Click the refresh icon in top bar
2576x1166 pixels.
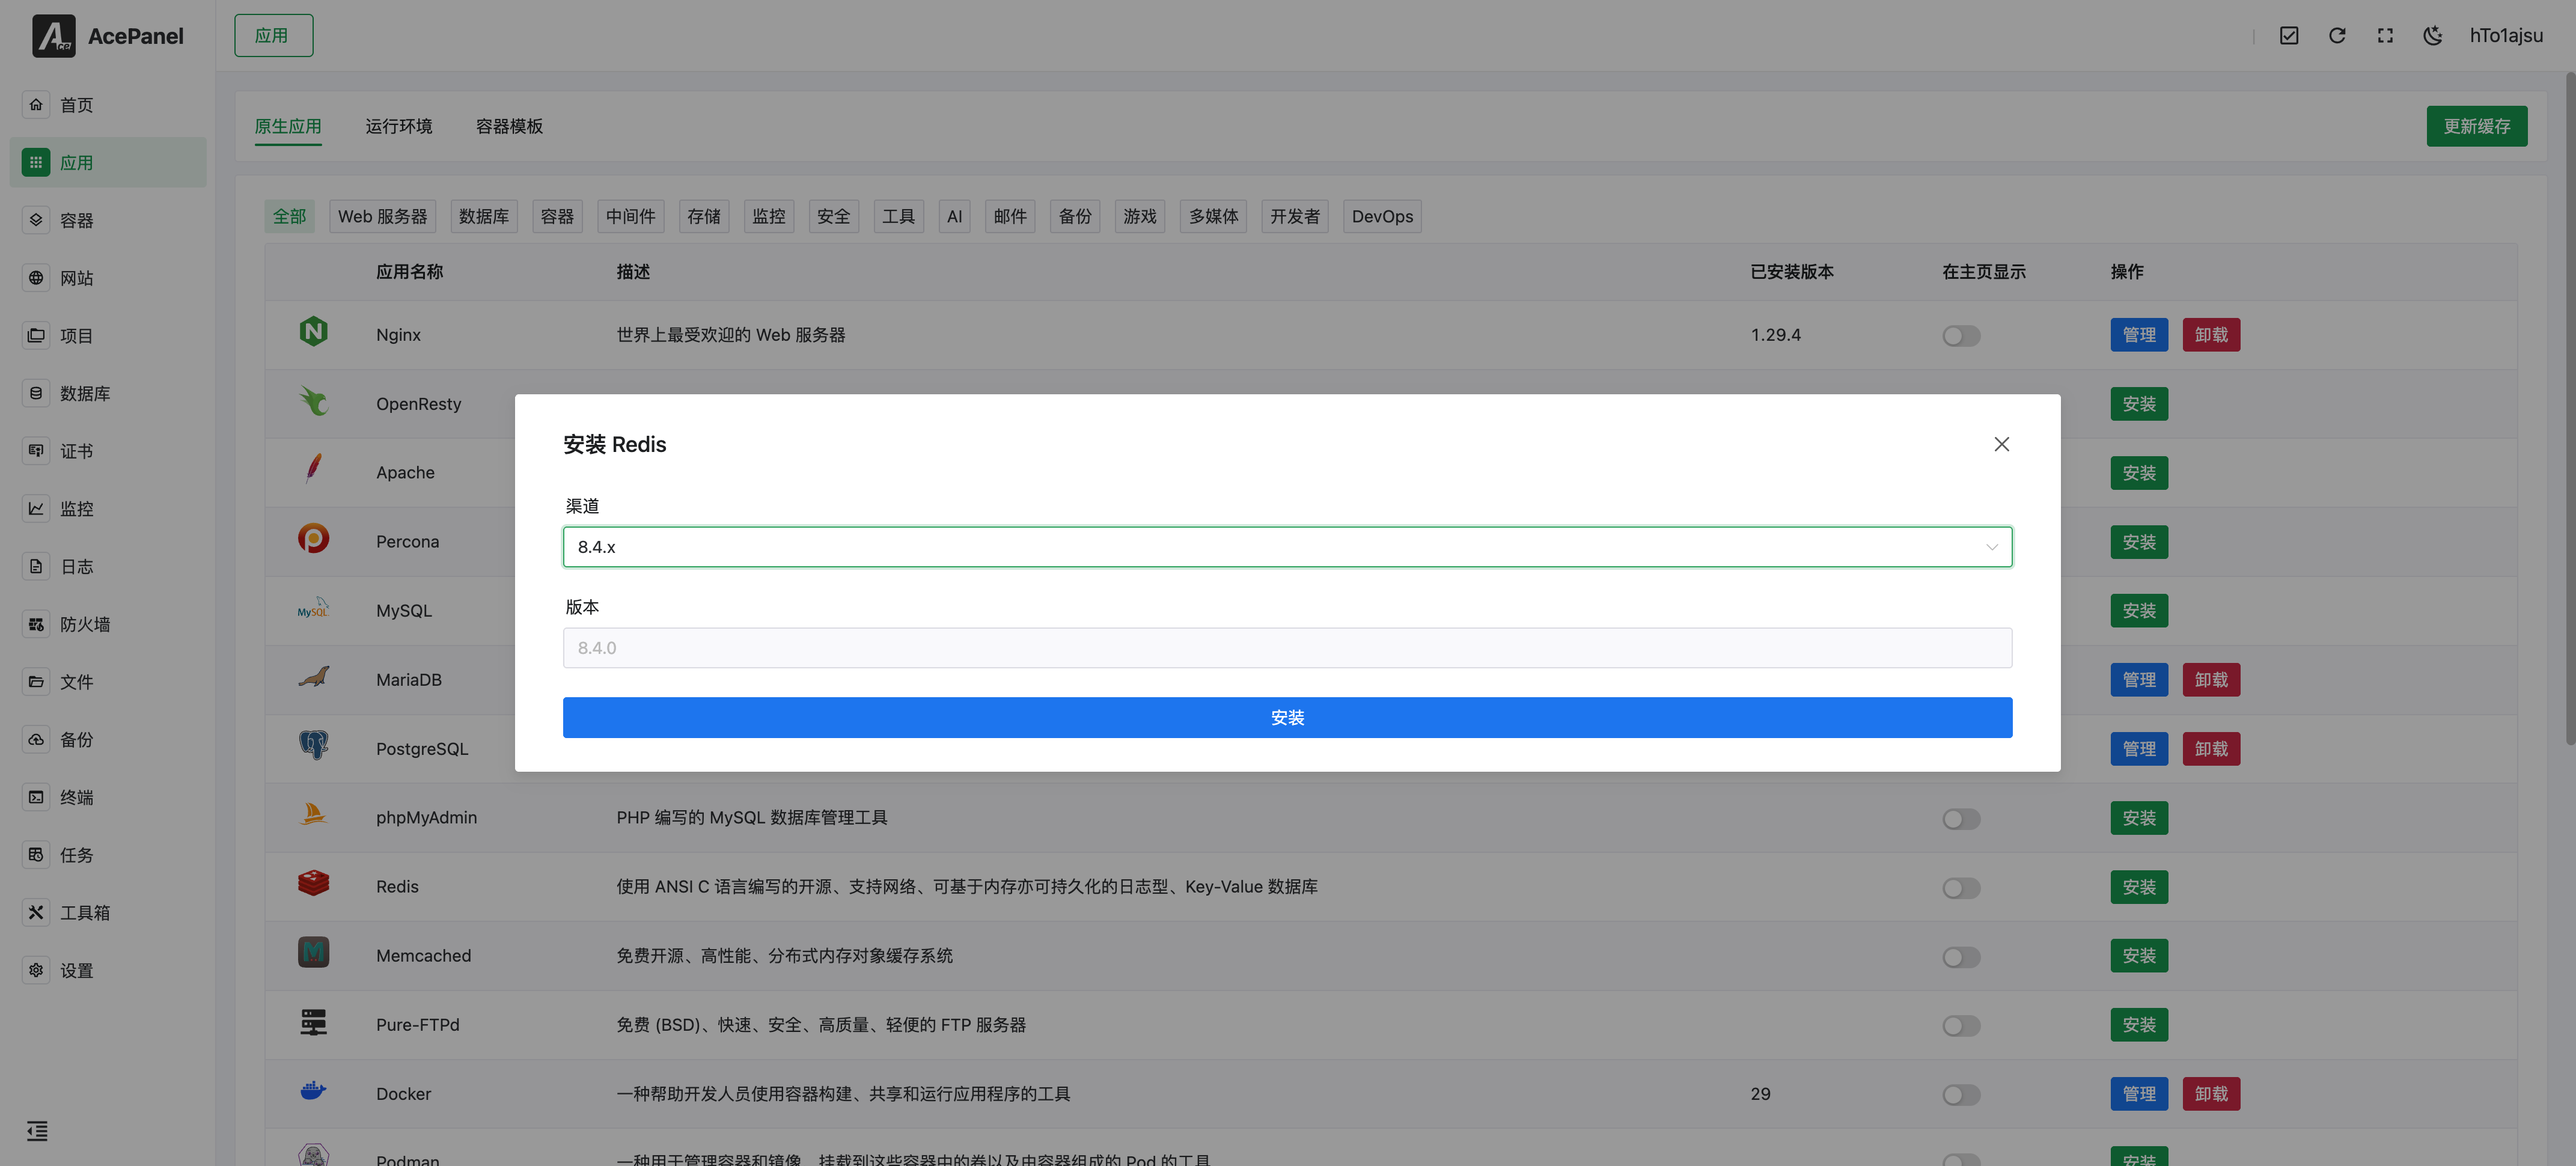(2337, 36)
